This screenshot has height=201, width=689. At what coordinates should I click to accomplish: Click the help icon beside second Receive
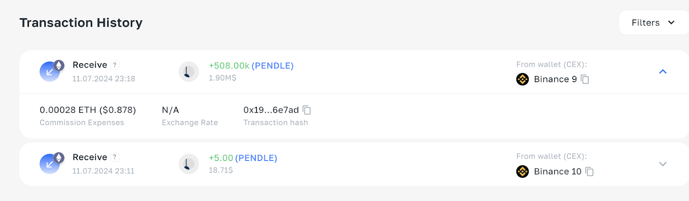coord(115,157)
